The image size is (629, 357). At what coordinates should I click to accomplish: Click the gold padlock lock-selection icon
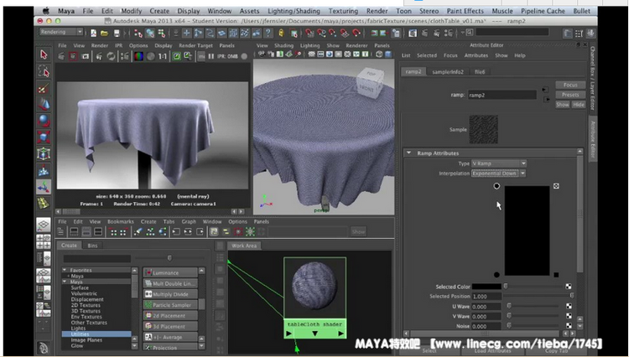point(281,33)
